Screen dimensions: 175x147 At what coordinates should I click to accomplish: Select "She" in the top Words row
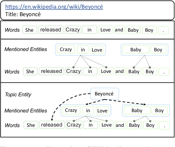[x=29, y=30]
